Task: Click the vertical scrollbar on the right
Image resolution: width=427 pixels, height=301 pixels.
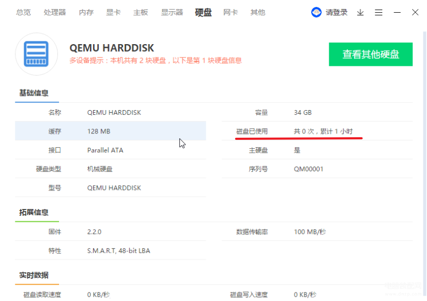Action: 424,163
